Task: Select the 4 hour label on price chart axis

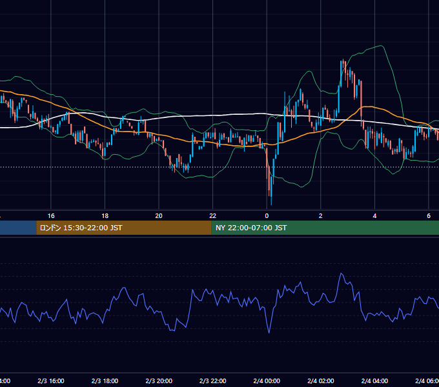Action: (x=374, y=216)
